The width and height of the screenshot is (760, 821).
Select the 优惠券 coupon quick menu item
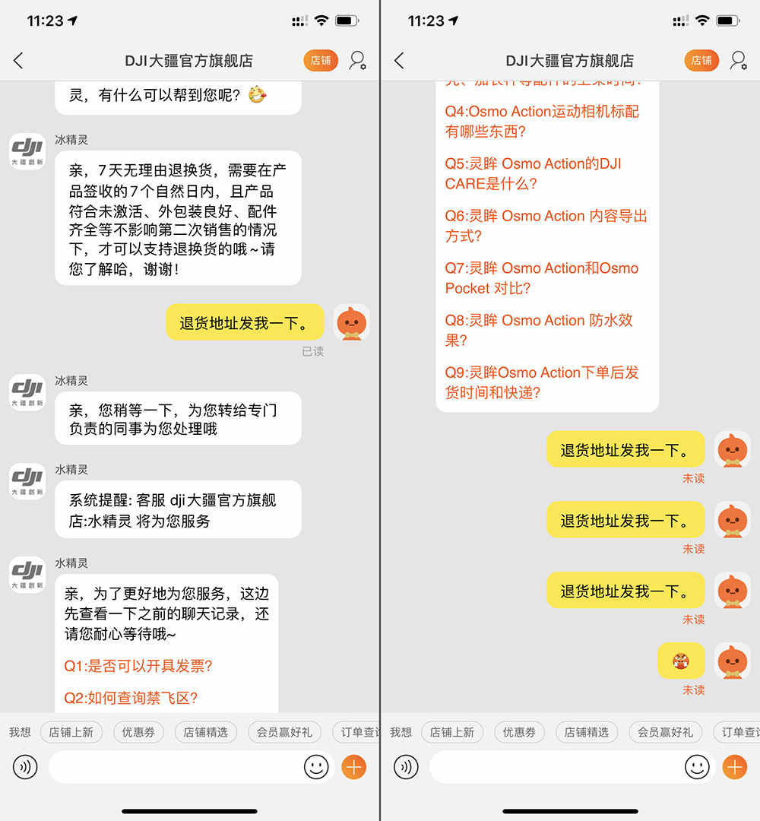[x=138, y=732]
